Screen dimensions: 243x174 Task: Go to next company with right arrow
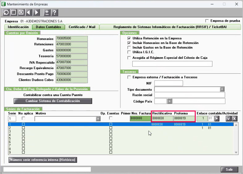pyautogui.click(x=36, y=12)
